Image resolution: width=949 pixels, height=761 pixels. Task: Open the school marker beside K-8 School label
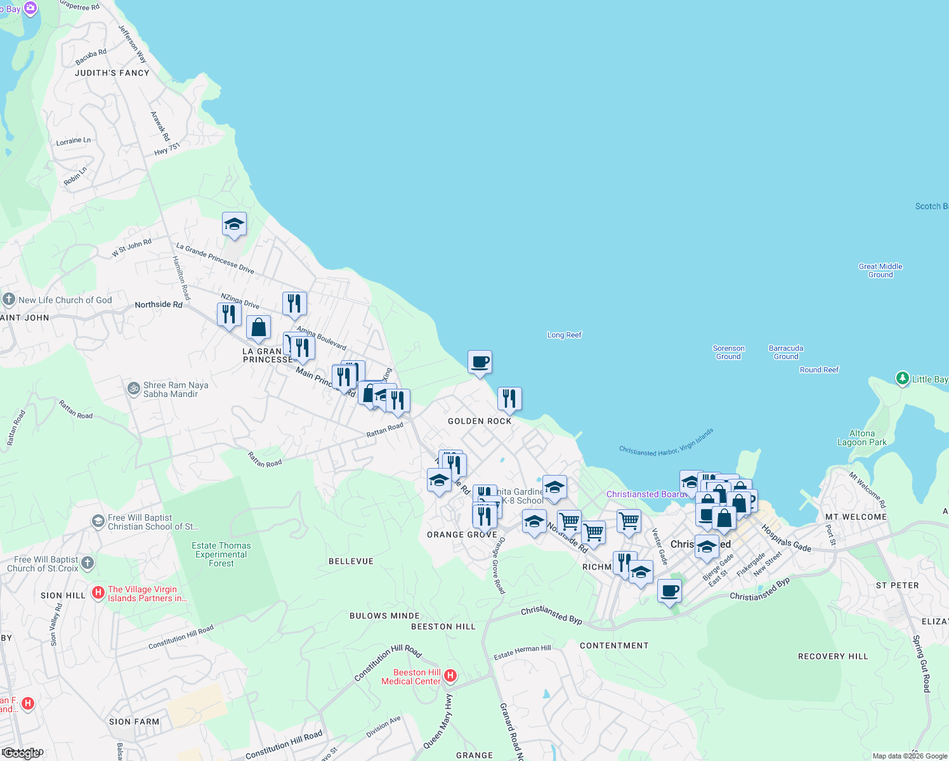(x=554, y=488)
